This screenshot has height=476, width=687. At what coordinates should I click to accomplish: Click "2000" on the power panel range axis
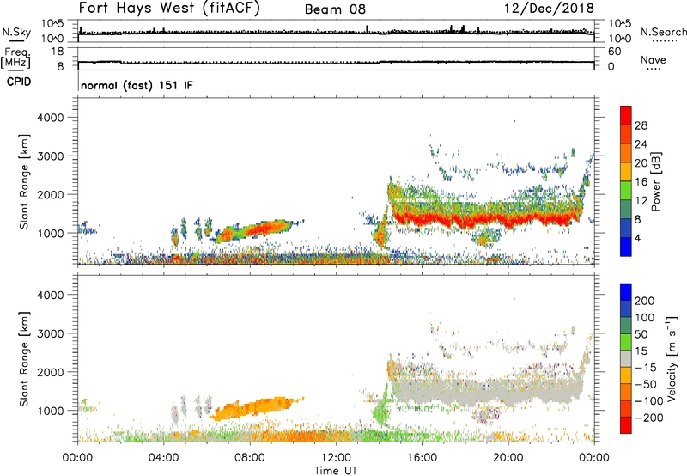(51, 194)
